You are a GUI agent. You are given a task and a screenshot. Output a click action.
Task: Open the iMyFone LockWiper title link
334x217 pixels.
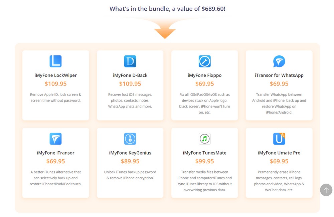click(55, 75)
